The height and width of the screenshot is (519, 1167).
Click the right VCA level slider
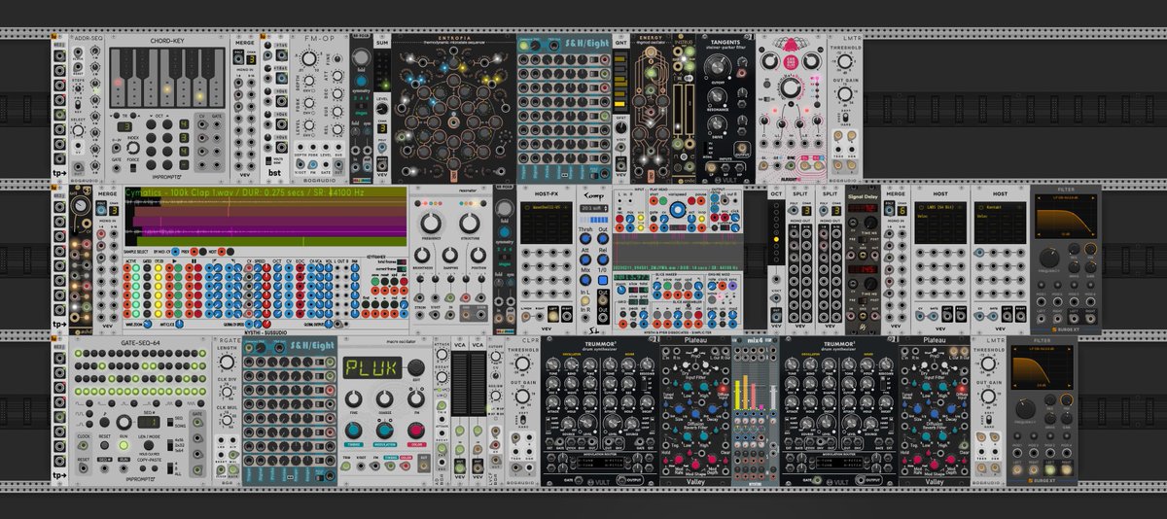coord(477,383)
